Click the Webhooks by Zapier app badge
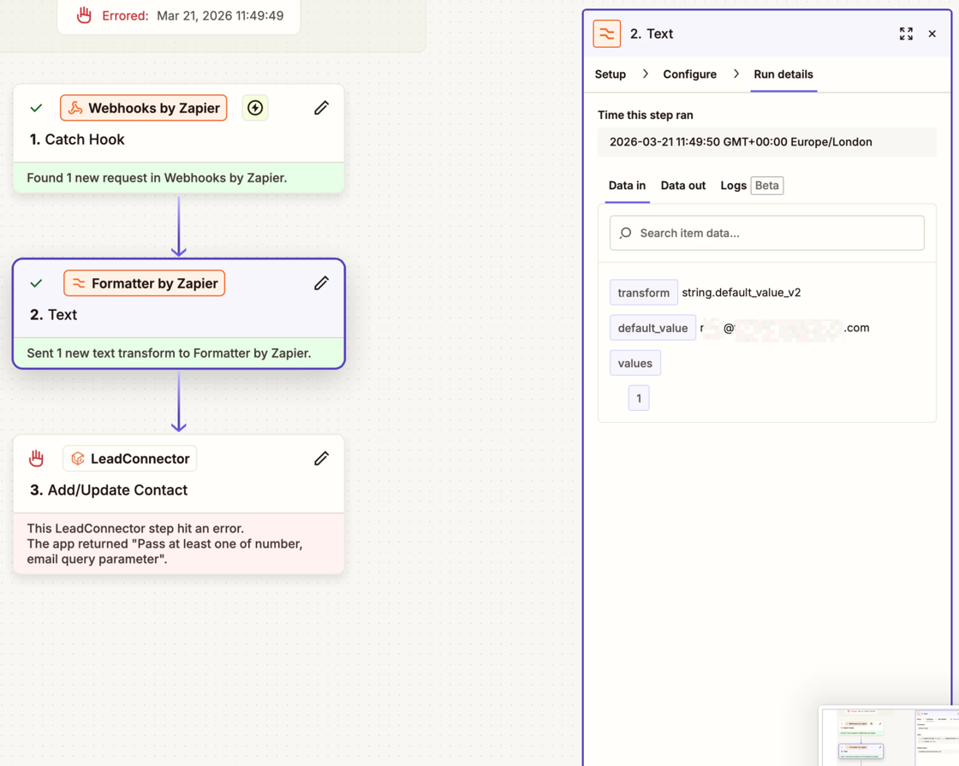Screen dimensions: 959x766 coord(144,108)
